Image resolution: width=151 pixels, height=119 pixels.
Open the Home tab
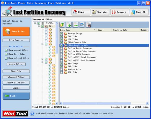tap(81, 12)
